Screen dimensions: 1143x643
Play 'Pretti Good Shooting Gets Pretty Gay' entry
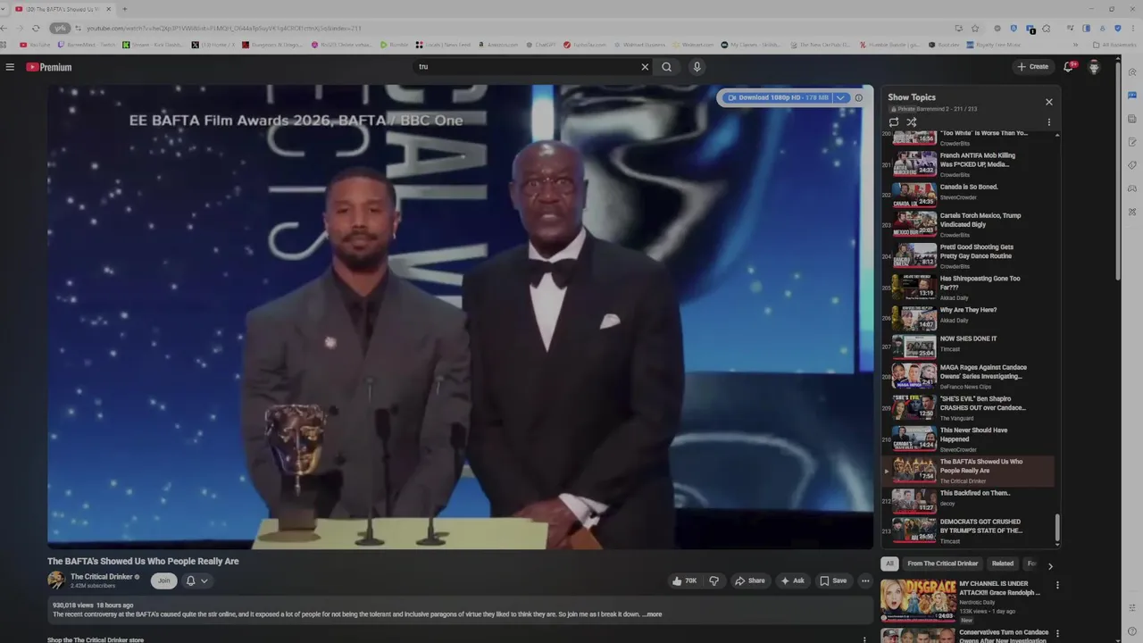[x=970, y=255]
